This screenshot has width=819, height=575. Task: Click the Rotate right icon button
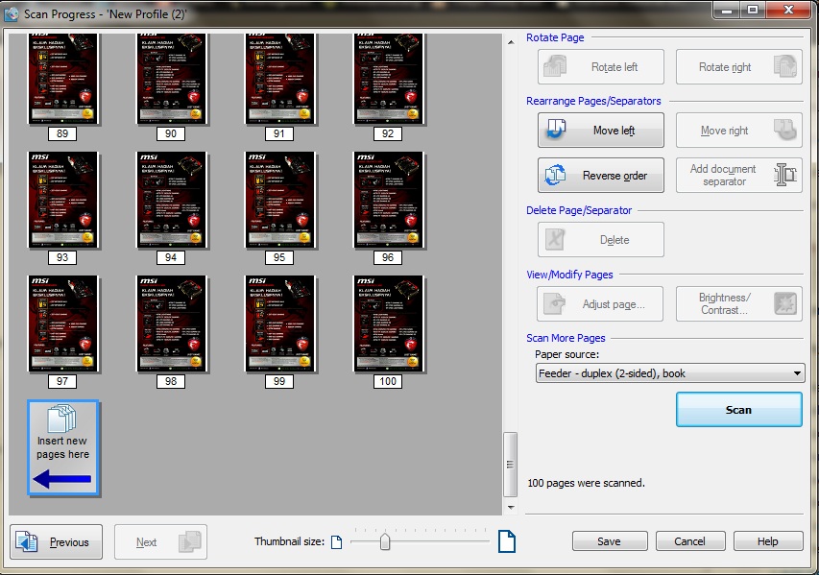pos(738,67)
